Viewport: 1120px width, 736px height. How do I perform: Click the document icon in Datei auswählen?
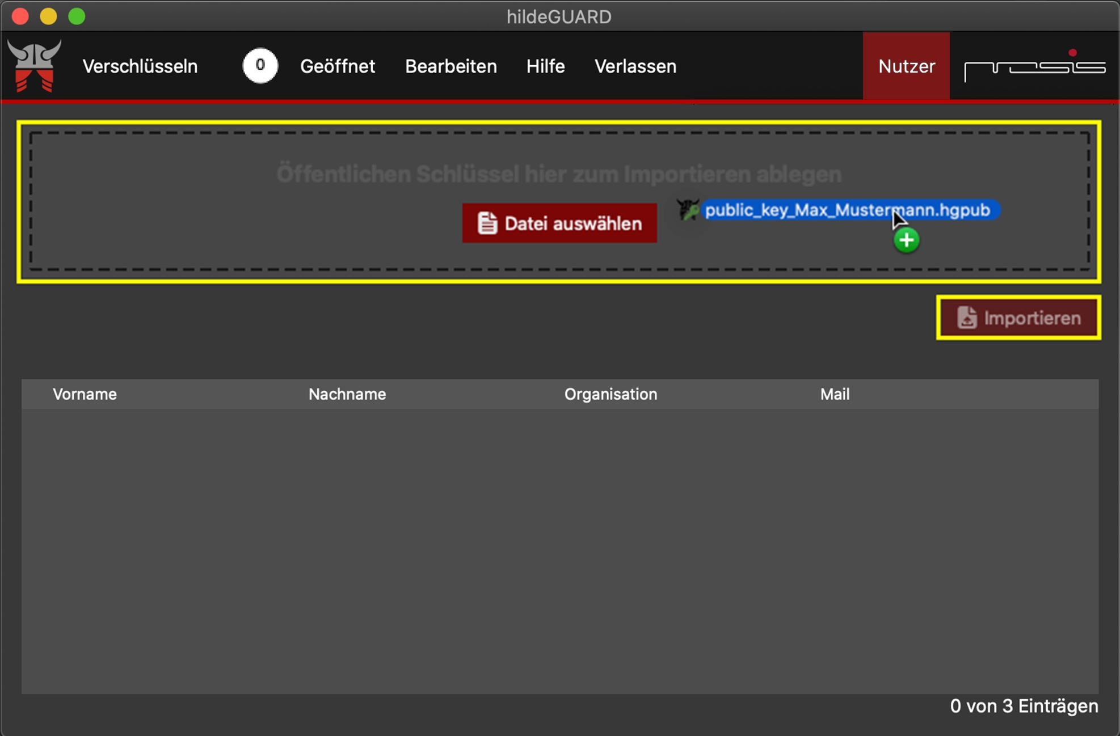coord(487,223)
